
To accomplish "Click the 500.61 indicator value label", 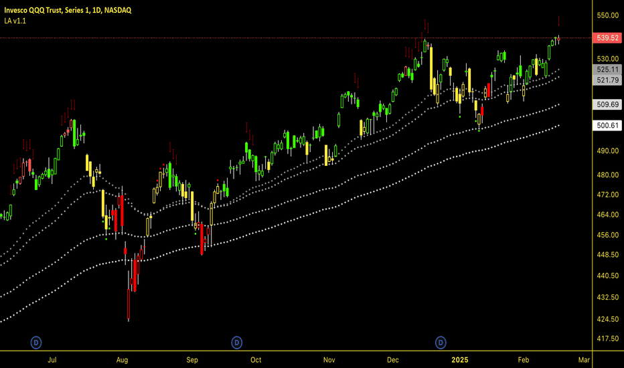I will tap(608, 126).
